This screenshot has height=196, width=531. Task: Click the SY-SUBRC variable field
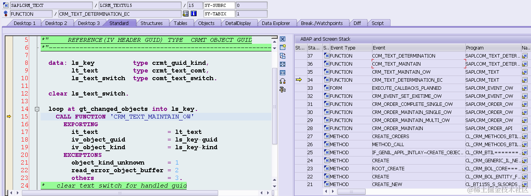219,5
